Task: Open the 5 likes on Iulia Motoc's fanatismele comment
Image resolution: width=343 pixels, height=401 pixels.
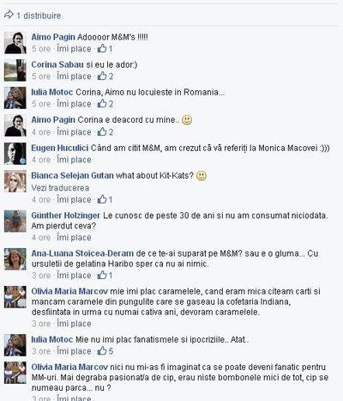Action: 105,351
